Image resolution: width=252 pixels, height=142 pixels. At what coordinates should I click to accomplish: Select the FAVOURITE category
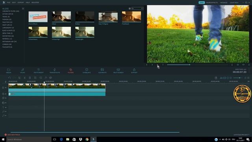(7, 47)
